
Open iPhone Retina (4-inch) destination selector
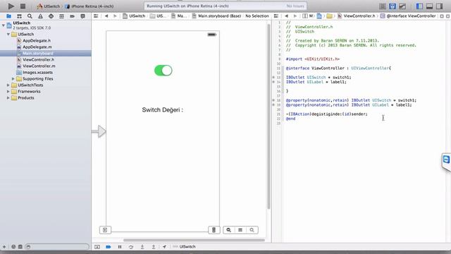coord(89,6)
